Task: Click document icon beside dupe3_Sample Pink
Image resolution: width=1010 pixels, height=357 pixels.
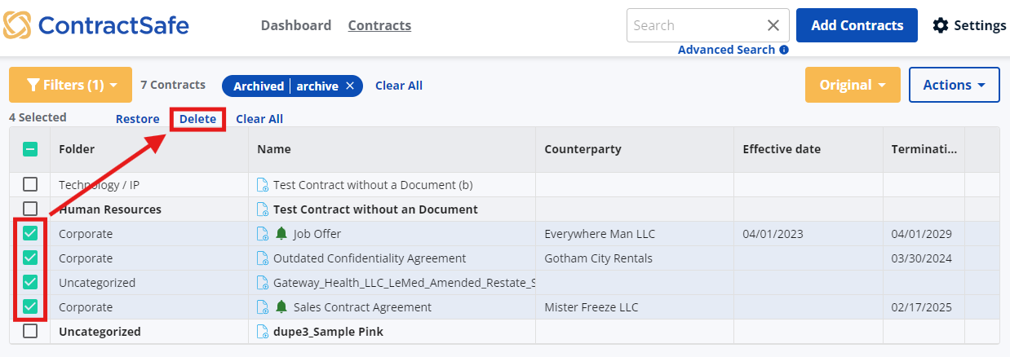Action: [263, 332]
